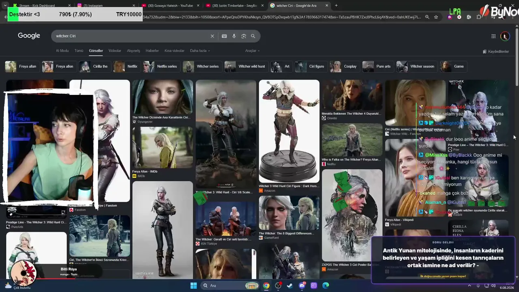Filter images by Freya allen chip
The height and width of the screenshot is (292, 519).
[x=59, y=67]
